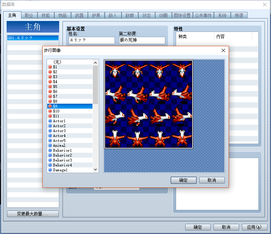
Task: Click the 内容 column header
Action: [233, 36]
